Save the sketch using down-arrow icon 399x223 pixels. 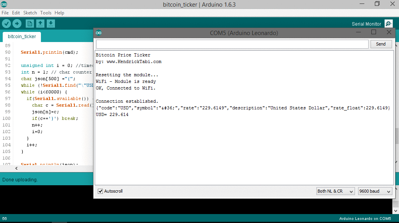(x=51, y=24)
